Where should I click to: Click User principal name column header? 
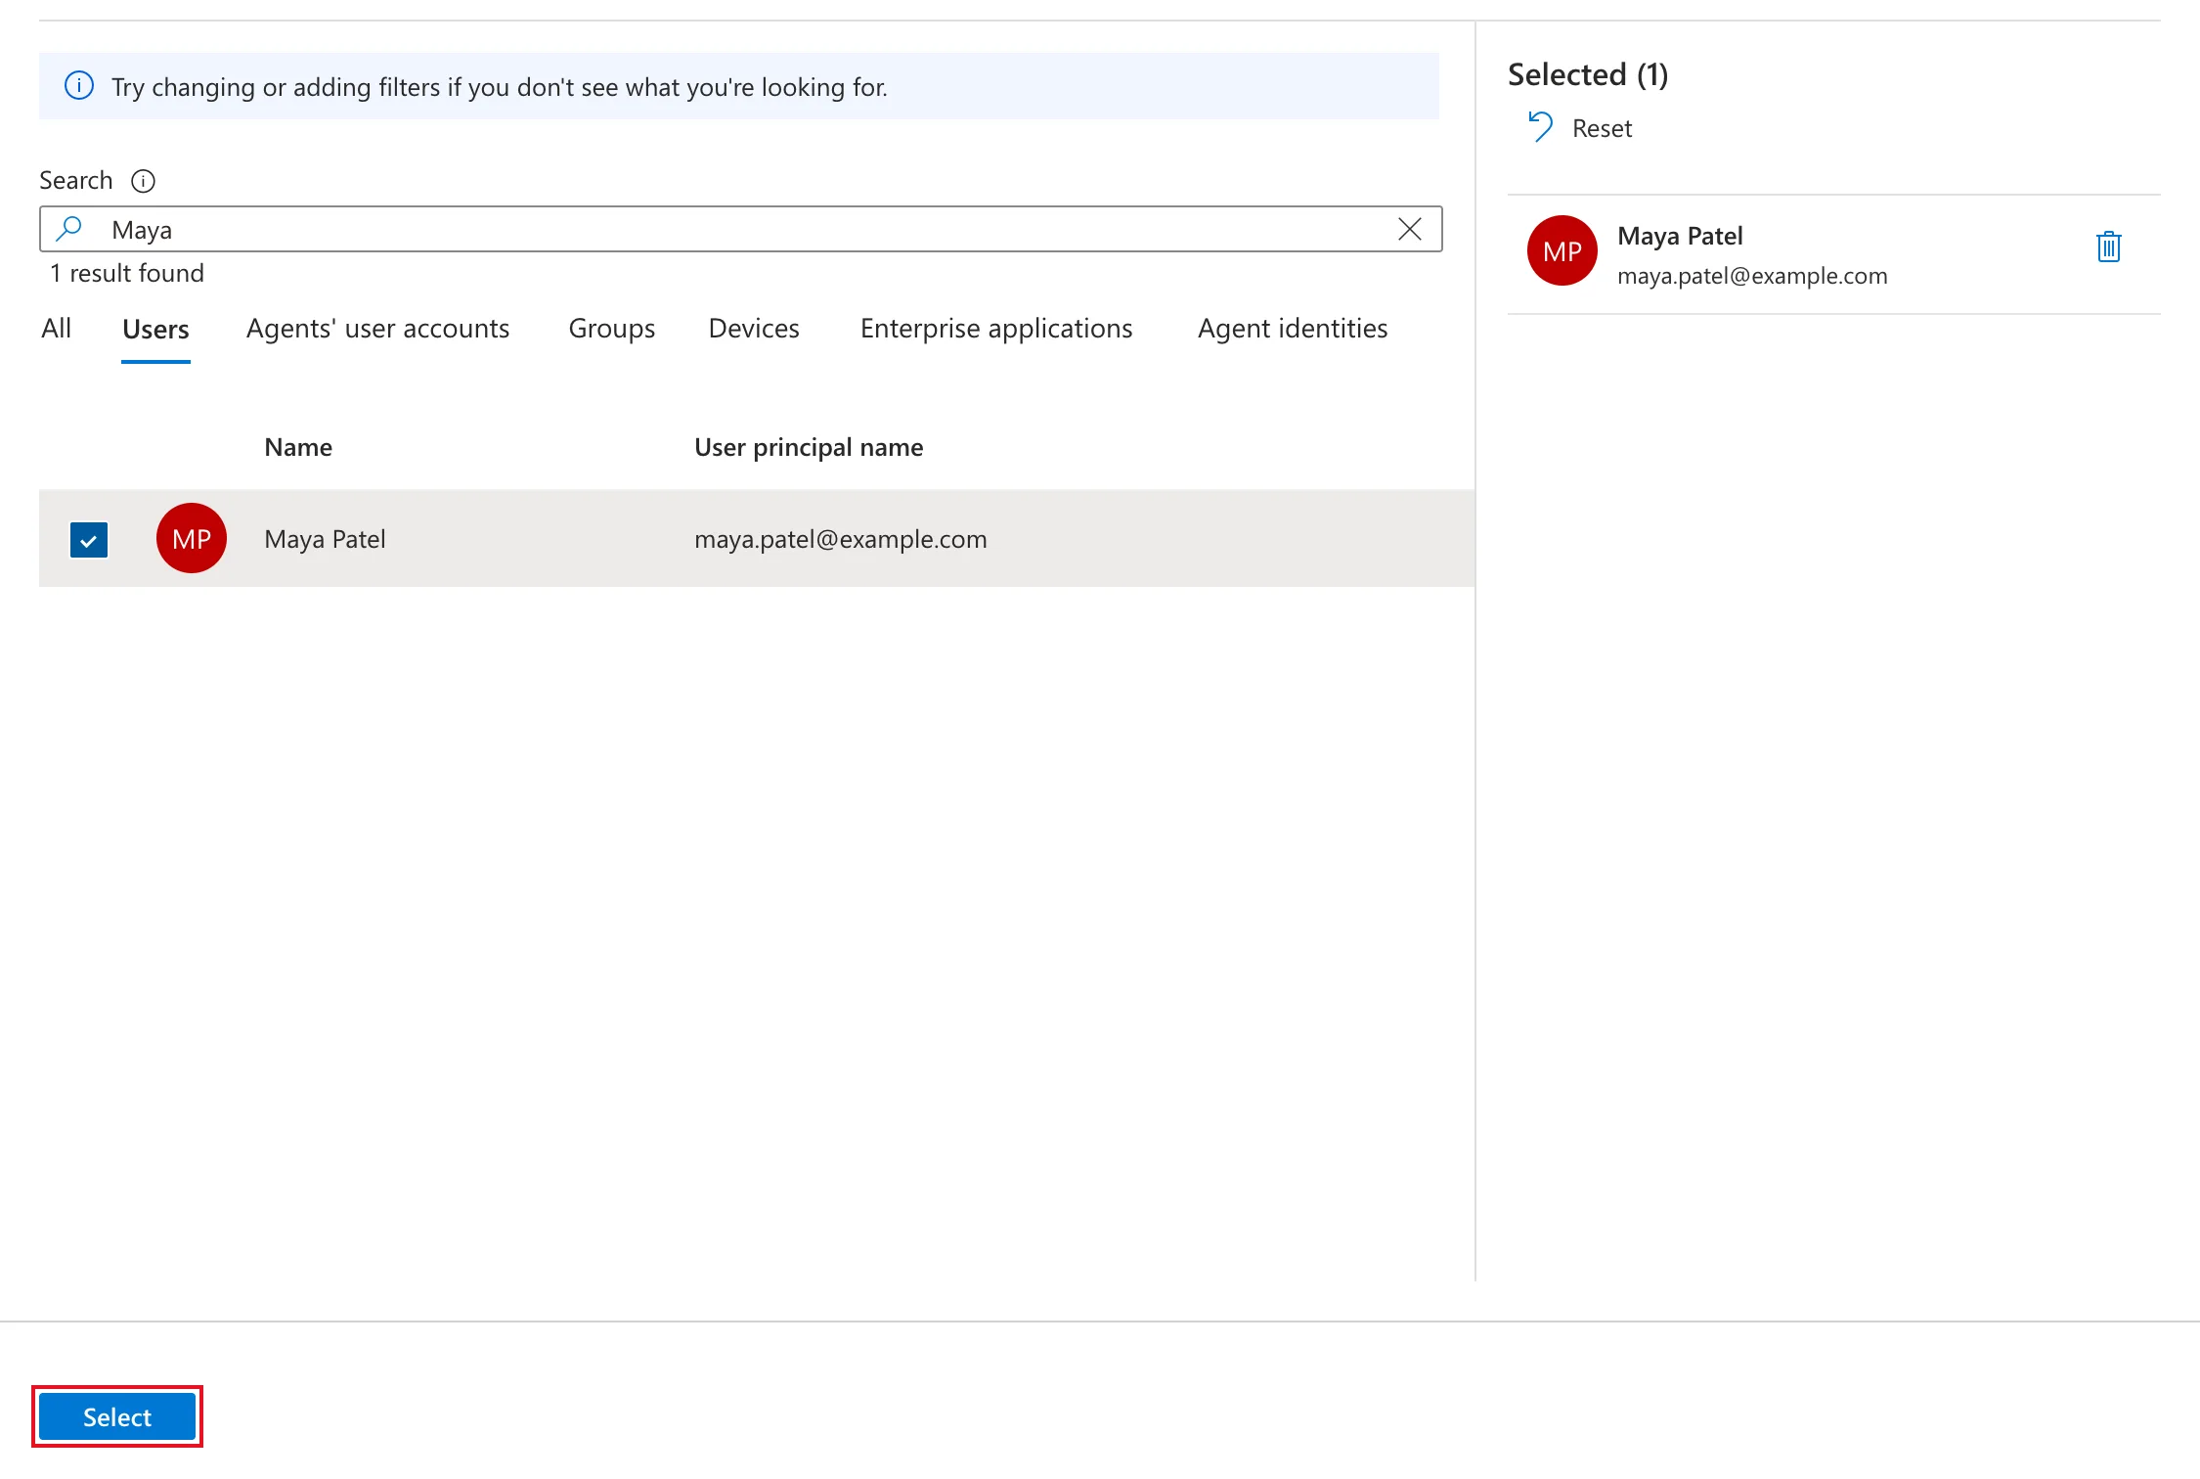point(809,447)
